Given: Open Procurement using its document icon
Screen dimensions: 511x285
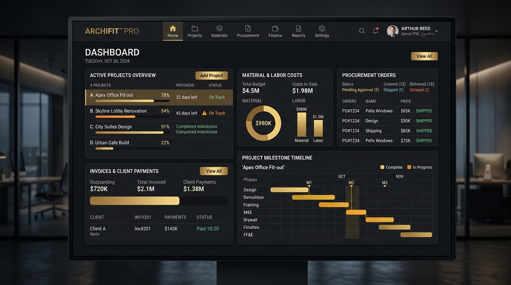Looking at the screenshot, I should (x=248, y=29).
